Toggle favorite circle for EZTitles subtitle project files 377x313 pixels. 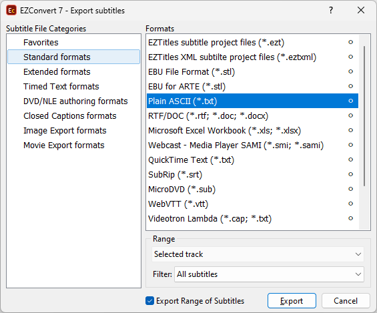point(350,42)
